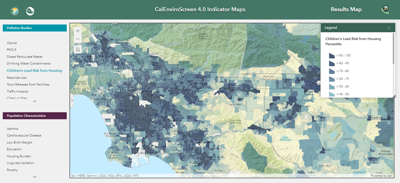
Task: Show the Traffic Impacts map
Action: click(x=17, y=91)
